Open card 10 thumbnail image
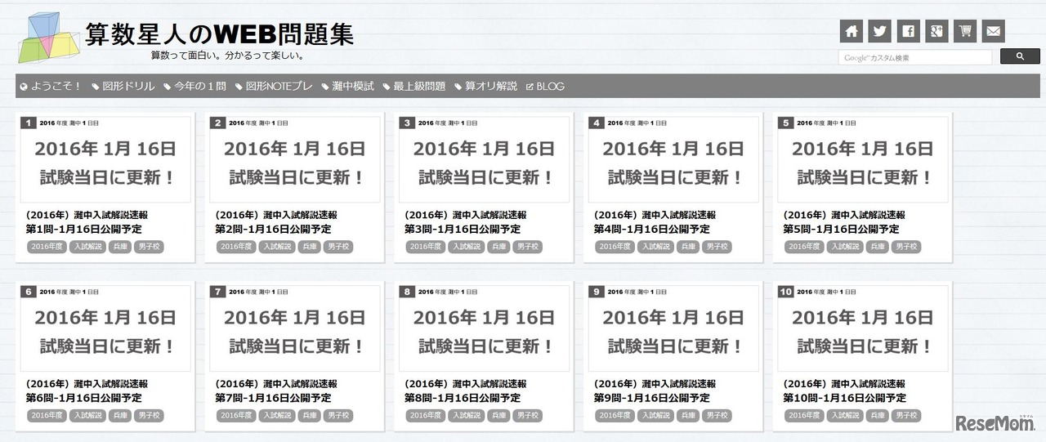 coord(863,328)
